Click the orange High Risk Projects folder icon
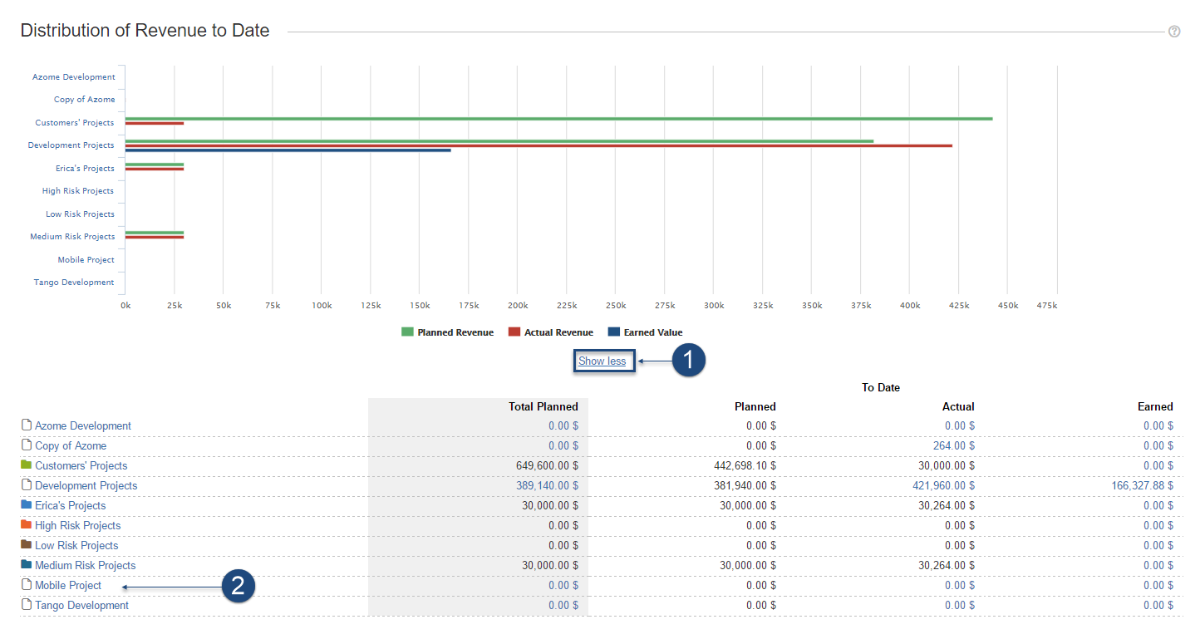The image size is (1200, 639). 26,525
